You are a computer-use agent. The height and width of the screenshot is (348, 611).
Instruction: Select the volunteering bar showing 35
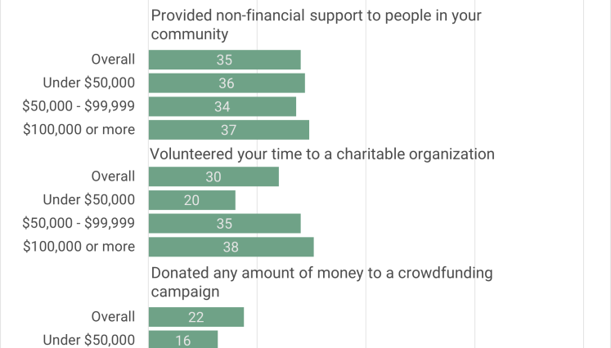[224, 224]
